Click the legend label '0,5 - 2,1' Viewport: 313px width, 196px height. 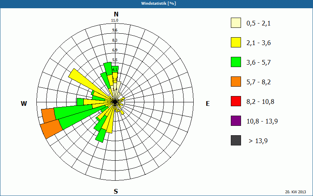click(x=259, y=24)
